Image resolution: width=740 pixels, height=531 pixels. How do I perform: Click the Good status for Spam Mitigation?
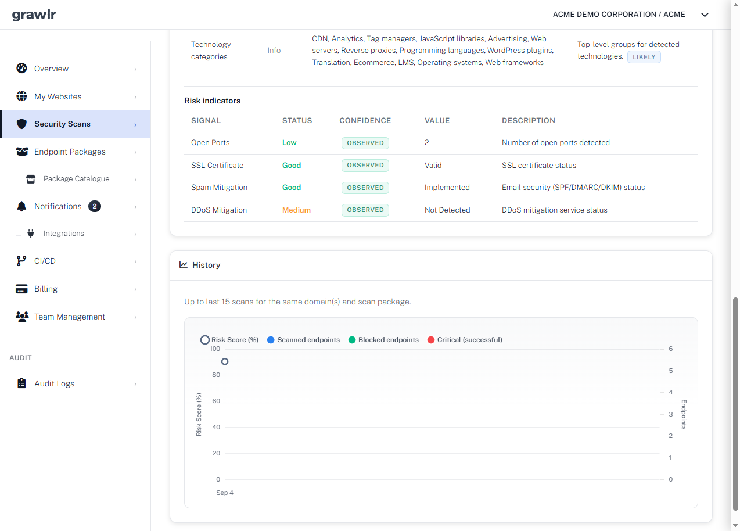(x=292, y=188)
